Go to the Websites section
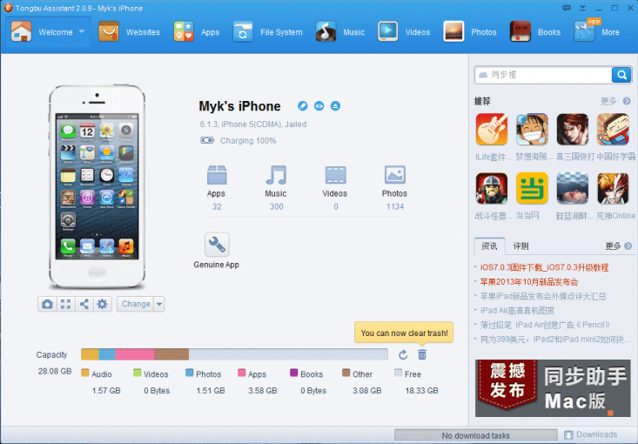This screenshot has width=638, height=444. tap(130, 31)
